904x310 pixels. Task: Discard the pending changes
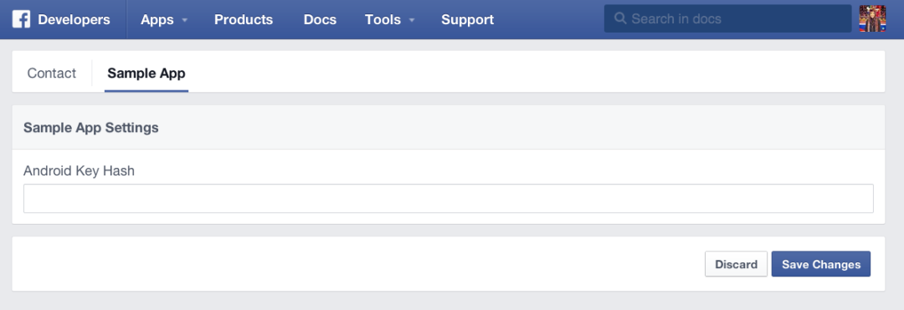(737, 264)
